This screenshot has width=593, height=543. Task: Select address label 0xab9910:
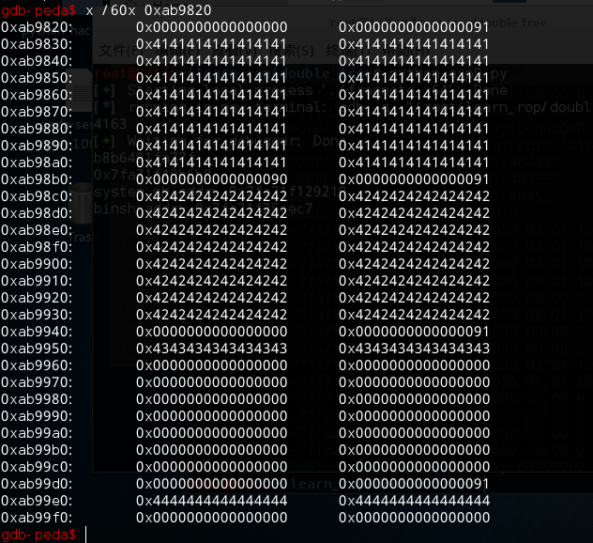pyautogui.click(x=37, y=281)
